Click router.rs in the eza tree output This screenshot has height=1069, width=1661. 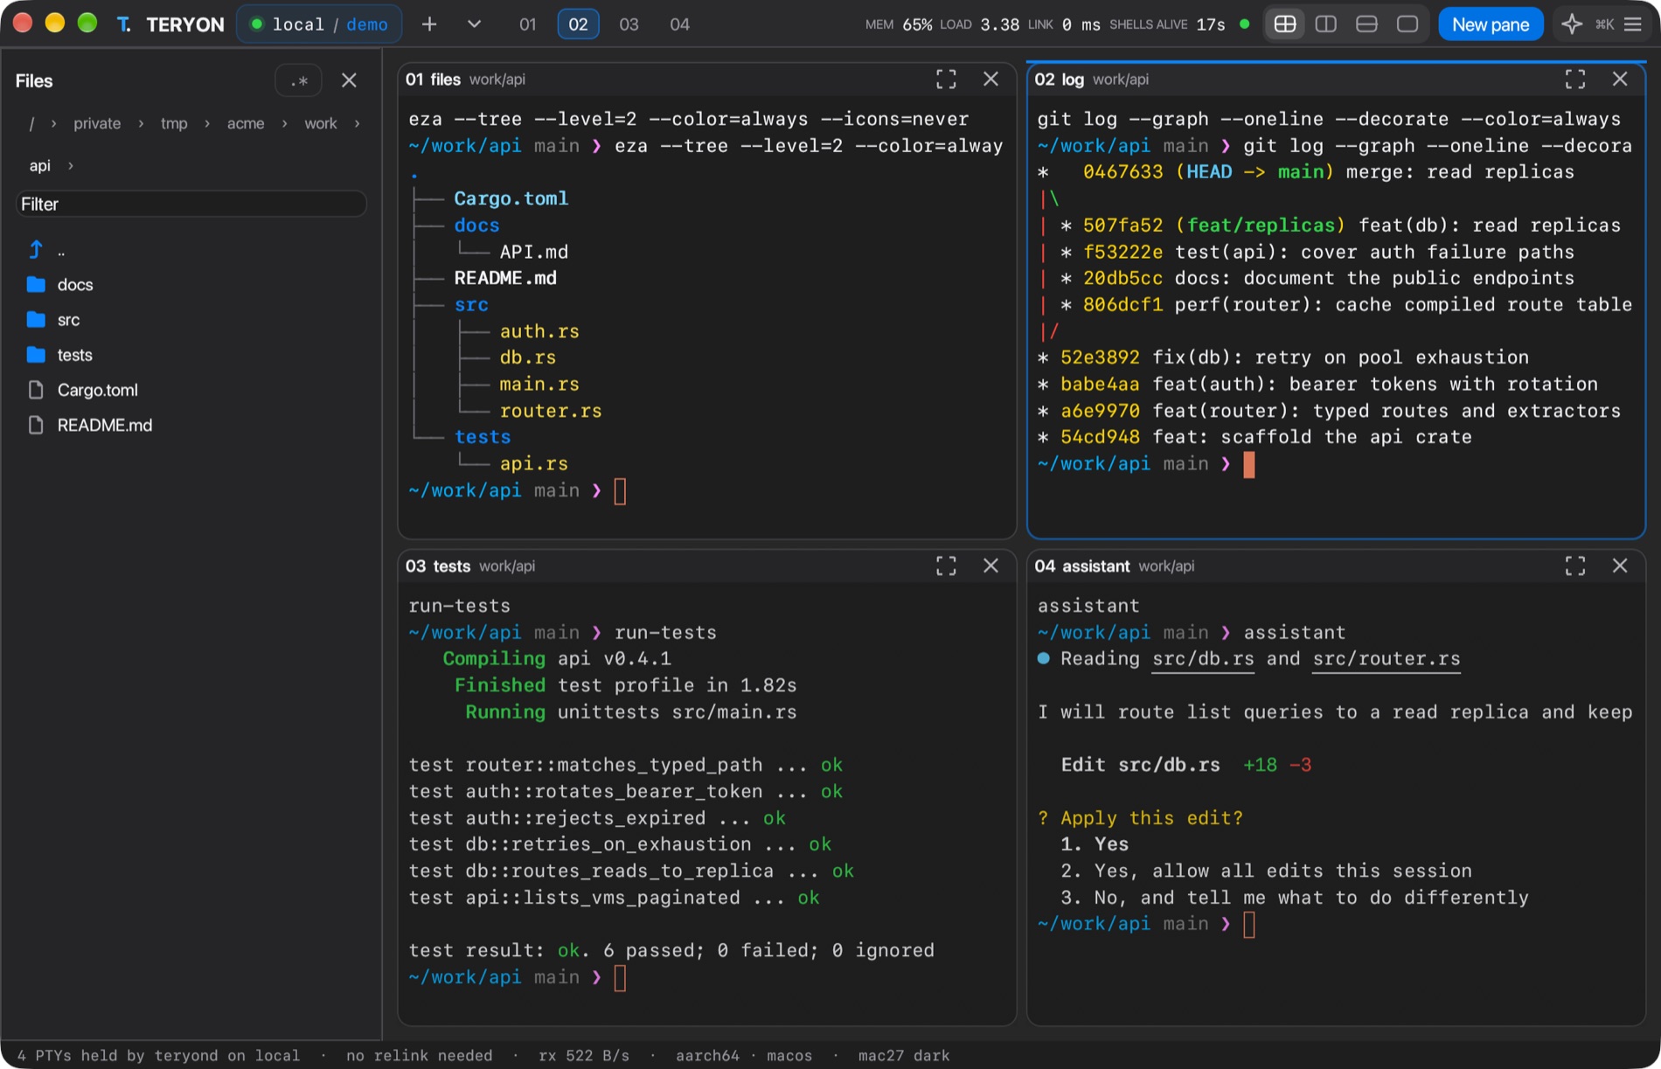[x=551, y=411]
